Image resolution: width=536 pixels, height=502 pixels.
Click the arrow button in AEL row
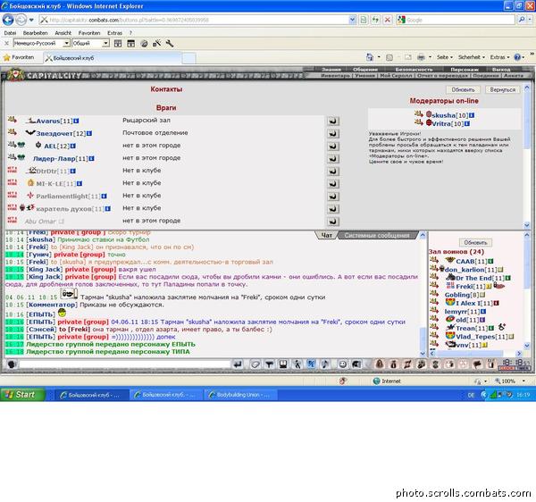pos(333,146)
